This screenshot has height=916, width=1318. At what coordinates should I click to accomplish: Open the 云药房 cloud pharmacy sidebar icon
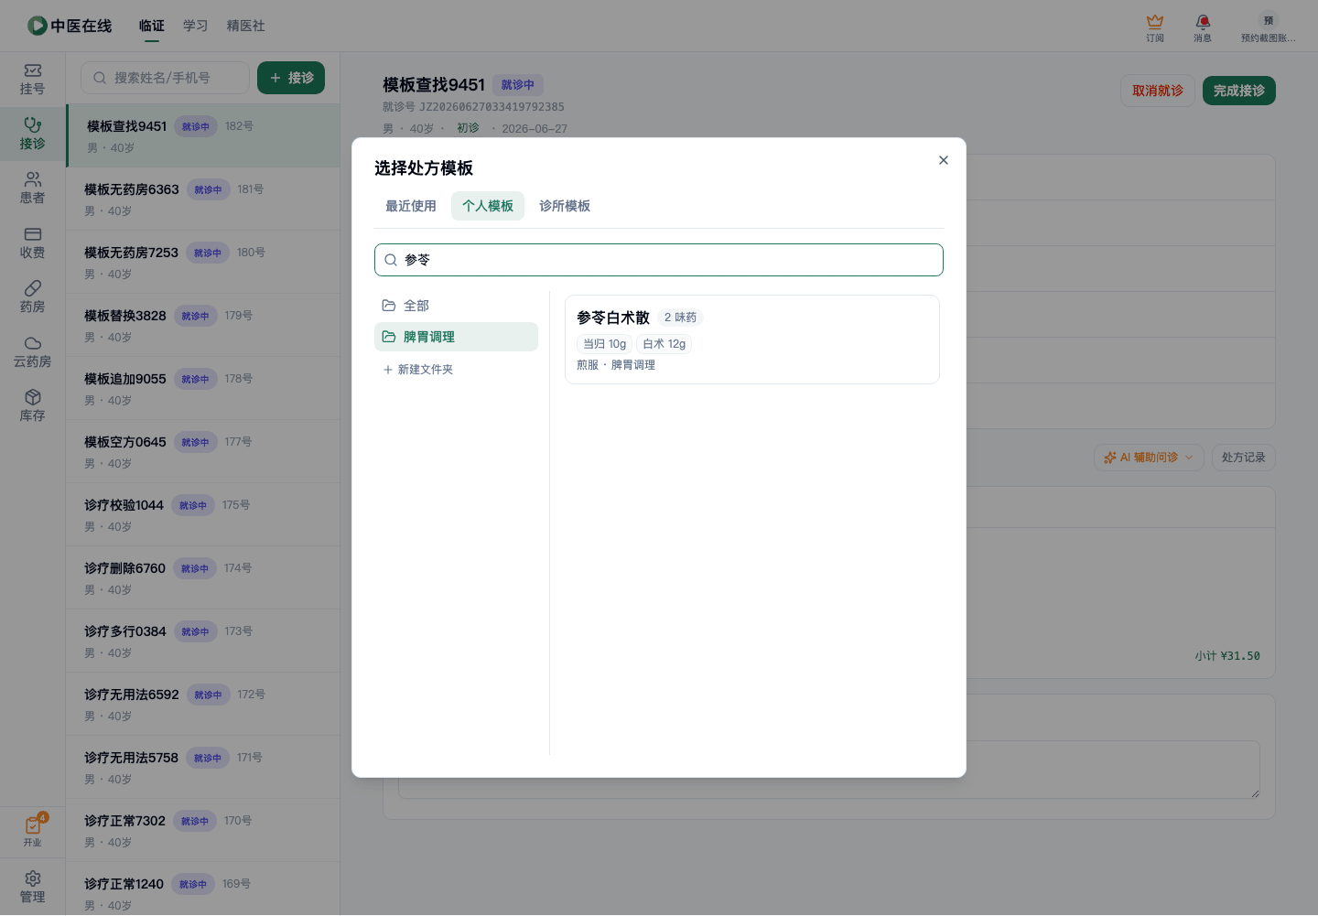click(32, 352)
